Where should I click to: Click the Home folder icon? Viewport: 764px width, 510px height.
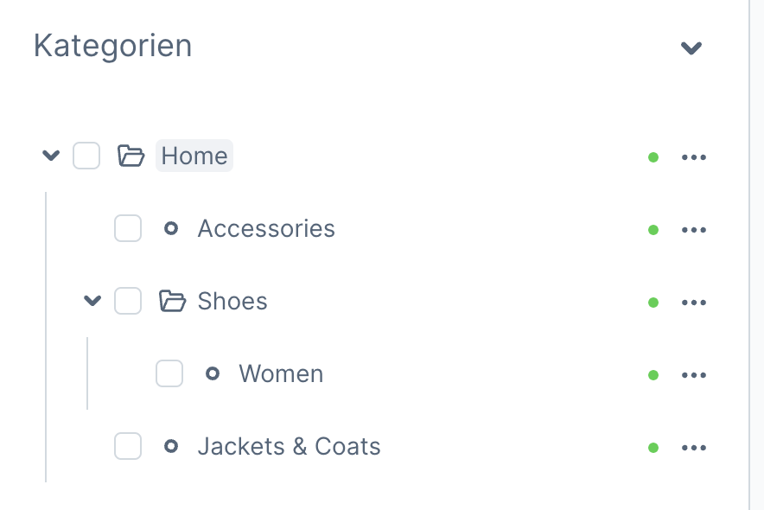point(131,156)
